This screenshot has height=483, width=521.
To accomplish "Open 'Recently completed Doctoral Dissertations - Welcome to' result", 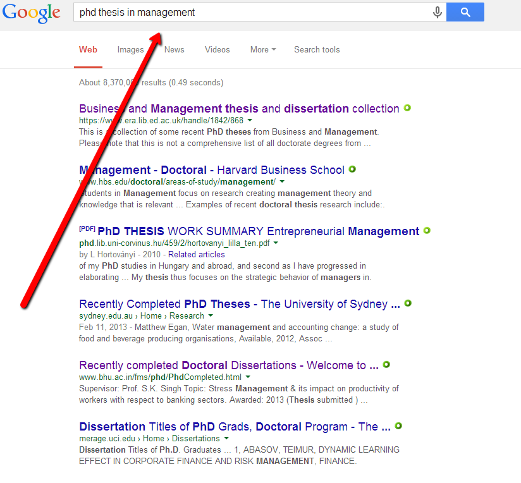I will point(229,365).
